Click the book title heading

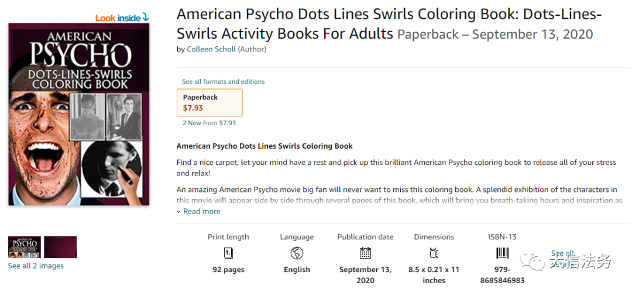(x=389, y=24)
